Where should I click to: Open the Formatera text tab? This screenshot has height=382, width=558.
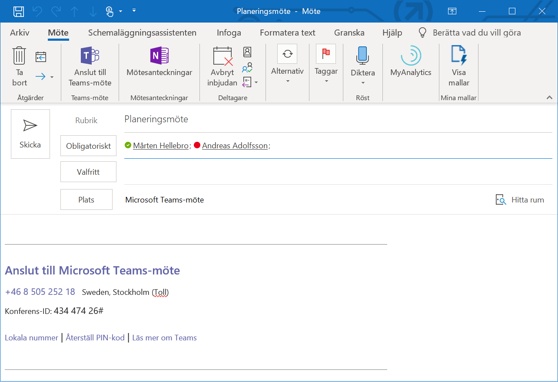pos(288,33)
